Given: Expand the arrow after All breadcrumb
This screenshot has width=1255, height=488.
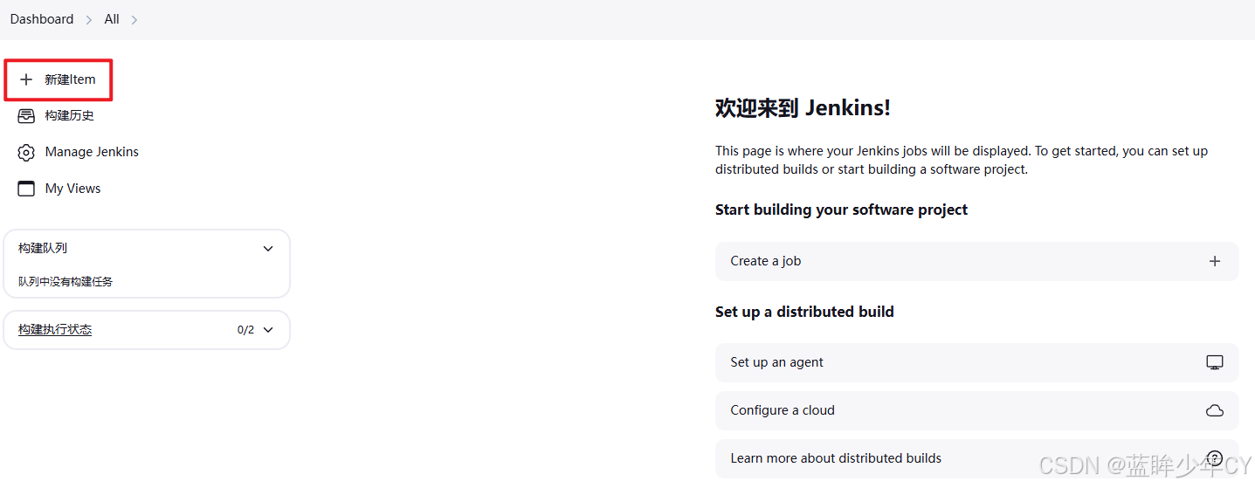Looking at the screenshot, I should [x=134, y=19].
